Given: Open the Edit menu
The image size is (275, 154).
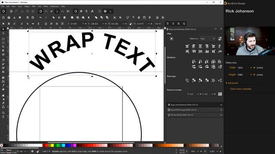Looking at the screenshot, I should 8,6.
